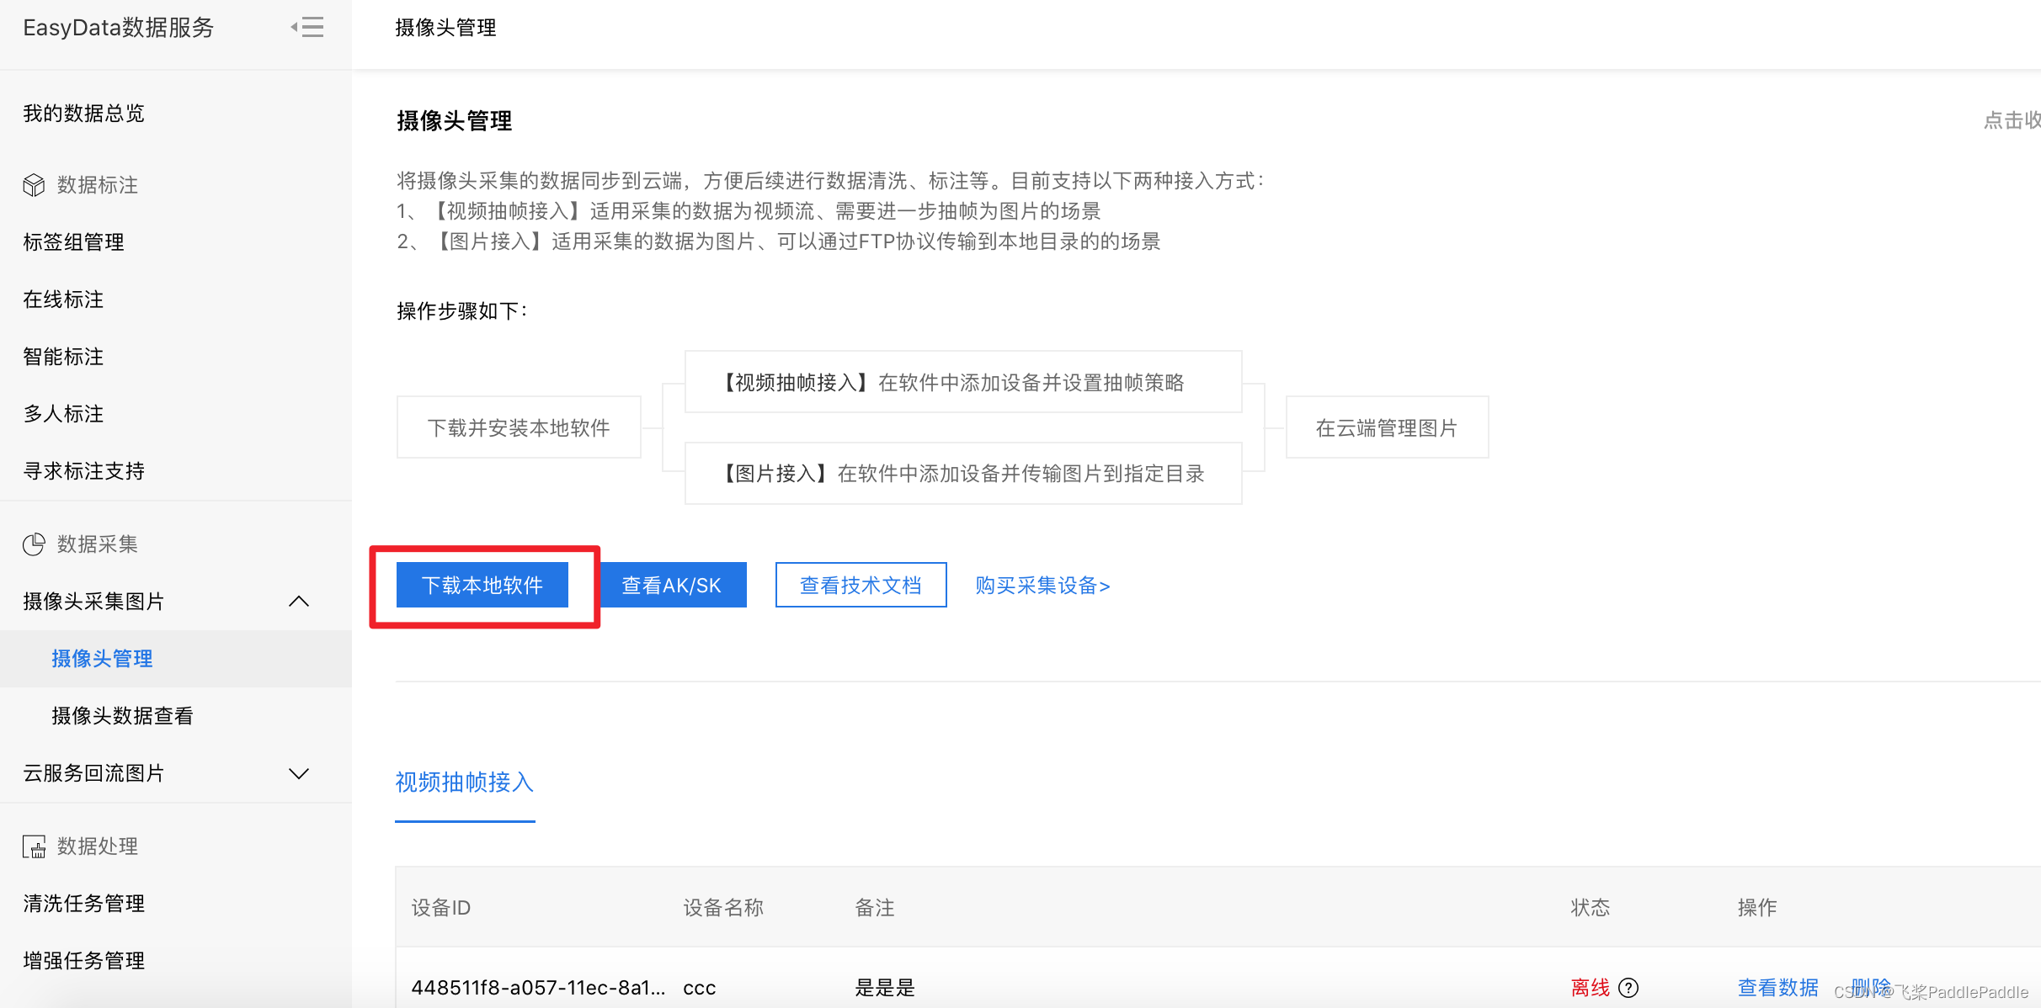This screenshot has width=2041, height=1008.
Task: Click the help question mark beside 离线
Action: tap(1628, 987)
